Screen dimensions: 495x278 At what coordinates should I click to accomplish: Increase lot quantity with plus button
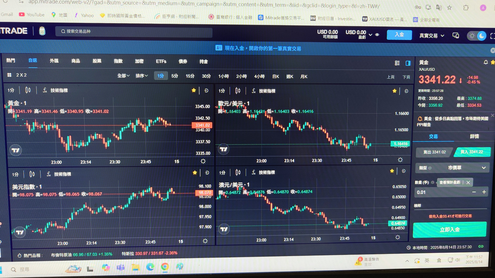pyautogui.click(x=484, y=192)
